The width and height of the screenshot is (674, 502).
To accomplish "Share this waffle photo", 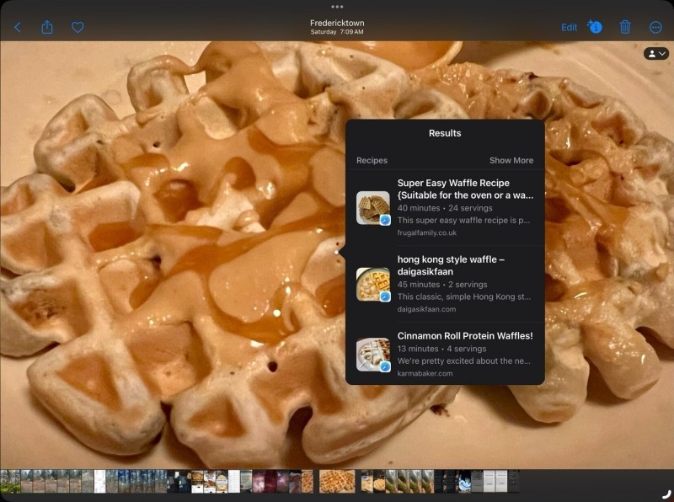I will (x=46, y=27).
